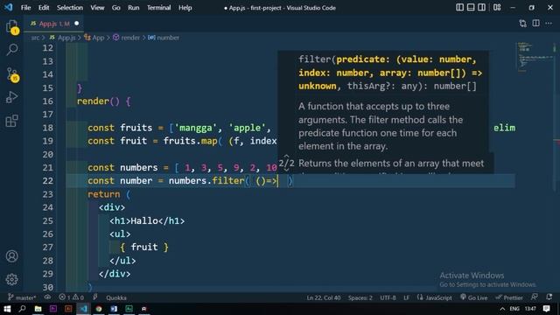This screenshot has height=315, width=560.
Task: Click the unsaved dot on App.js tab
Action: [x=76, y=24]
